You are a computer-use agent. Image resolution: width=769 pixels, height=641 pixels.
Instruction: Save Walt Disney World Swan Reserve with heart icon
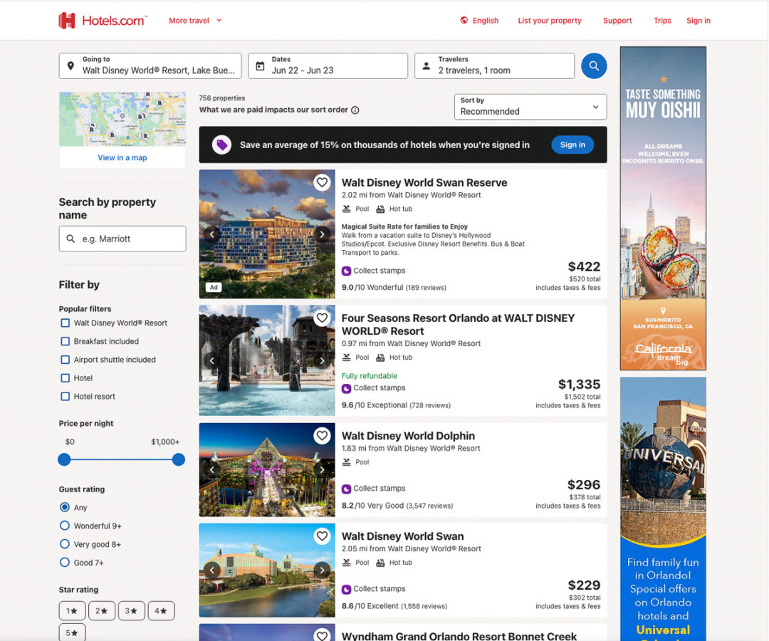322,182
